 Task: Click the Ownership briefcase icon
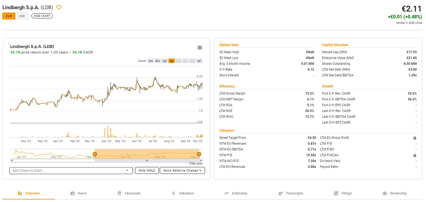(385, 193)
